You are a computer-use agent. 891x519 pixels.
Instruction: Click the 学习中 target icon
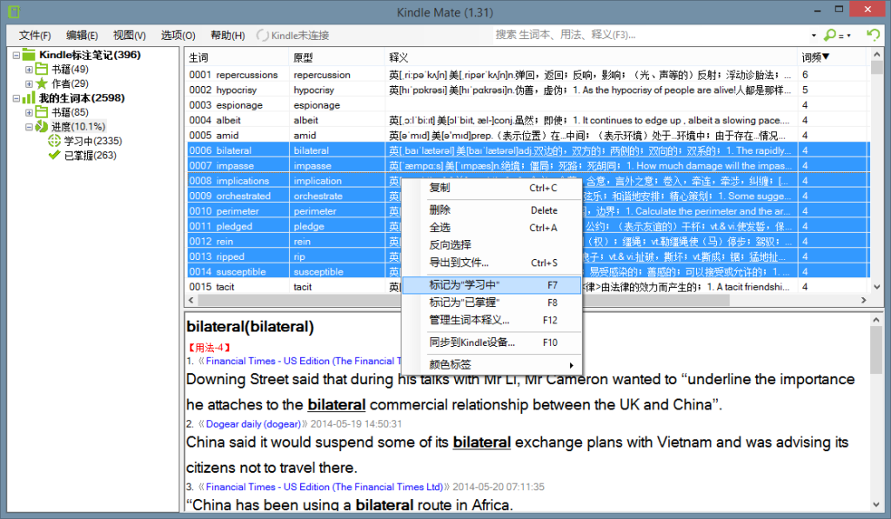(x=54, y=141)
